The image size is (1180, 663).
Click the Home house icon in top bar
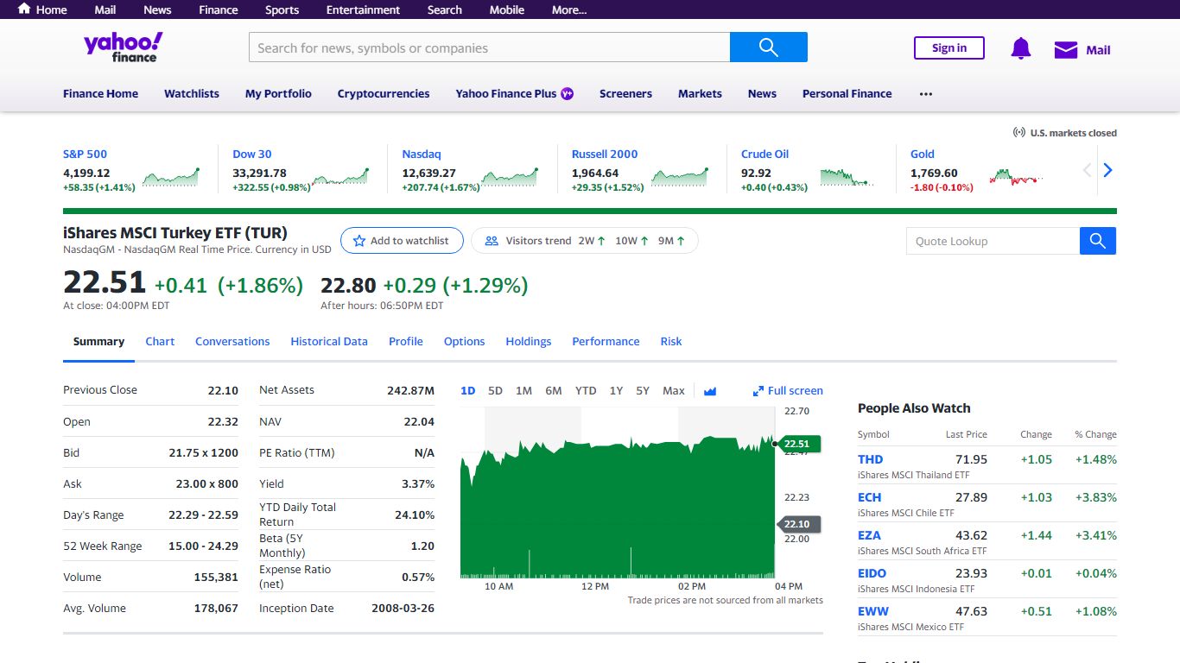tap(24, 9)
